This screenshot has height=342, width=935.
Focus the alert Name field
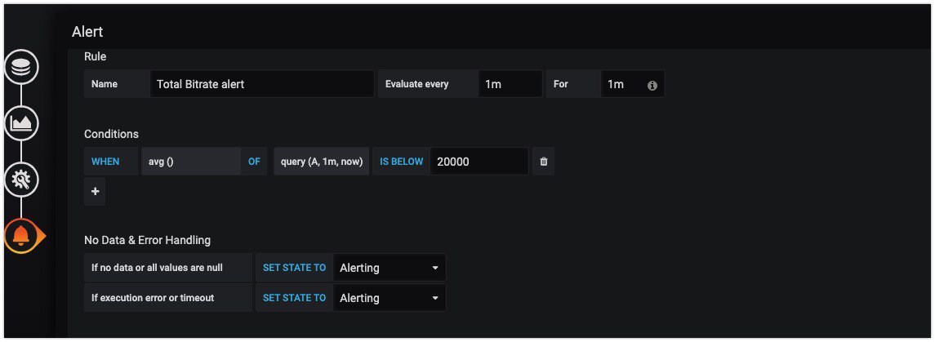point(262,84)
